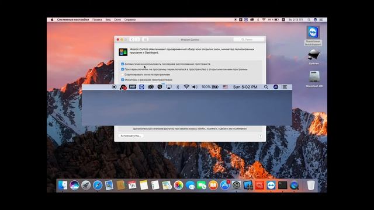374x210 pixels.
Task: Click the "Активные углы..." button
Action: [131, 136]
